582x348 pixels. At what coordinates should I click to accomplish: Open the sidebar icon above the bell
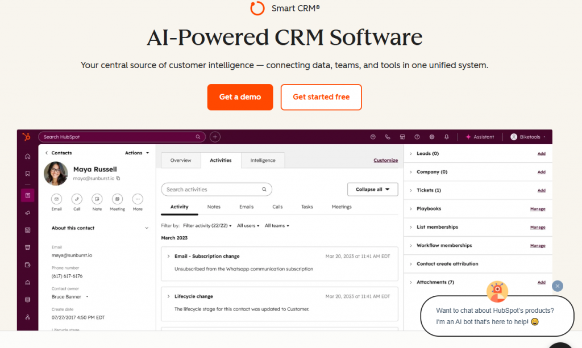[27, 265]
